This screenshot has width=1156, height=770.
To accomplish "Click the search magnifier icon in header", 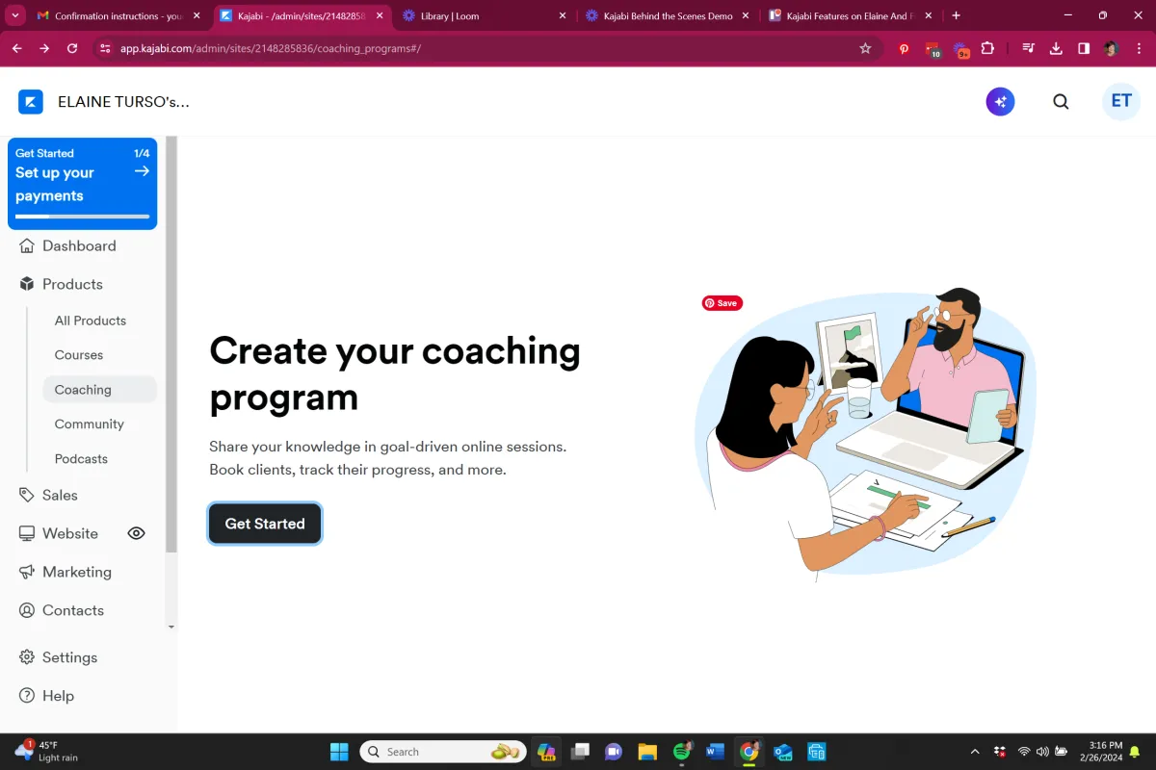I will [x=1061, y=102].
